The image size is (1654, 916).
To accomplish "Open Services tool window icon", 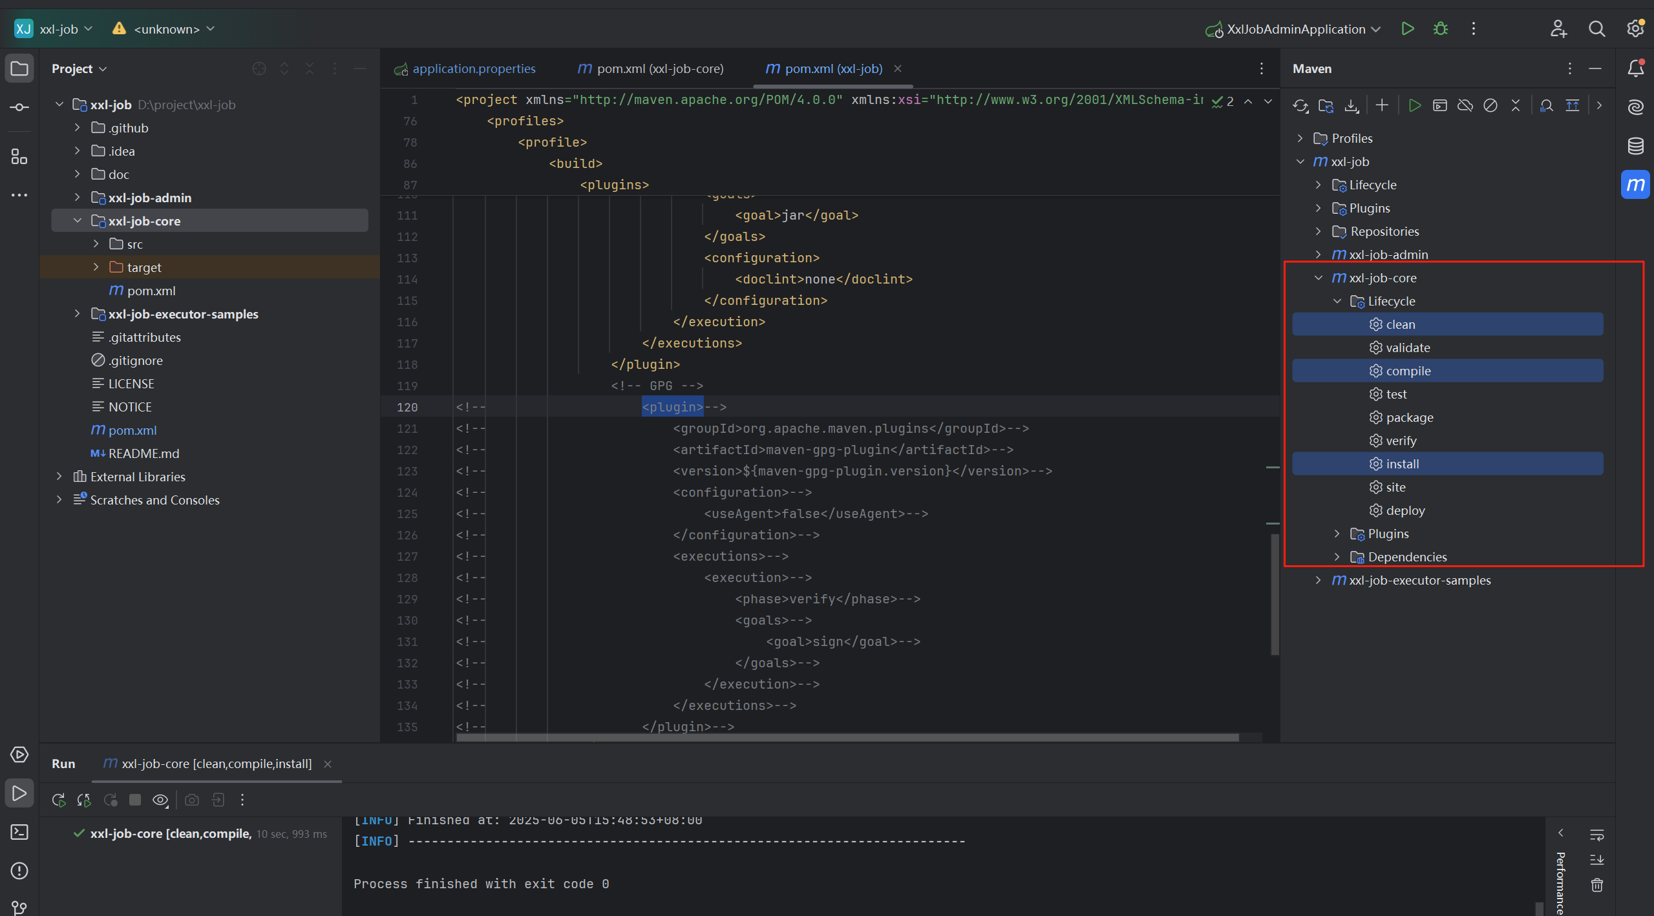I will click(x=19, y=755).
